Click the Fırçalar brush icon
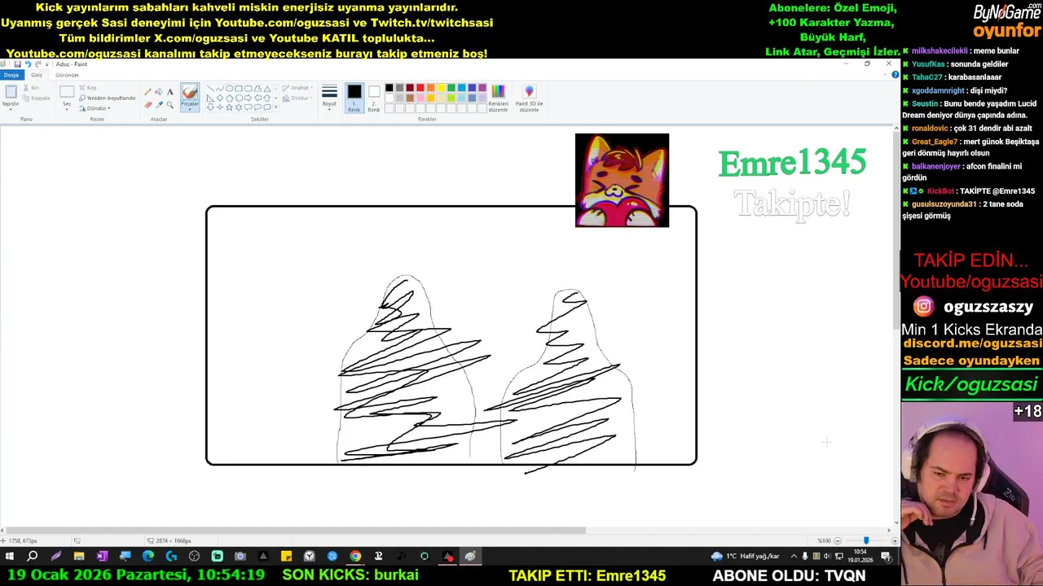Image resolution: width=1043 pixels, height=586 pixels. [190, 92]
